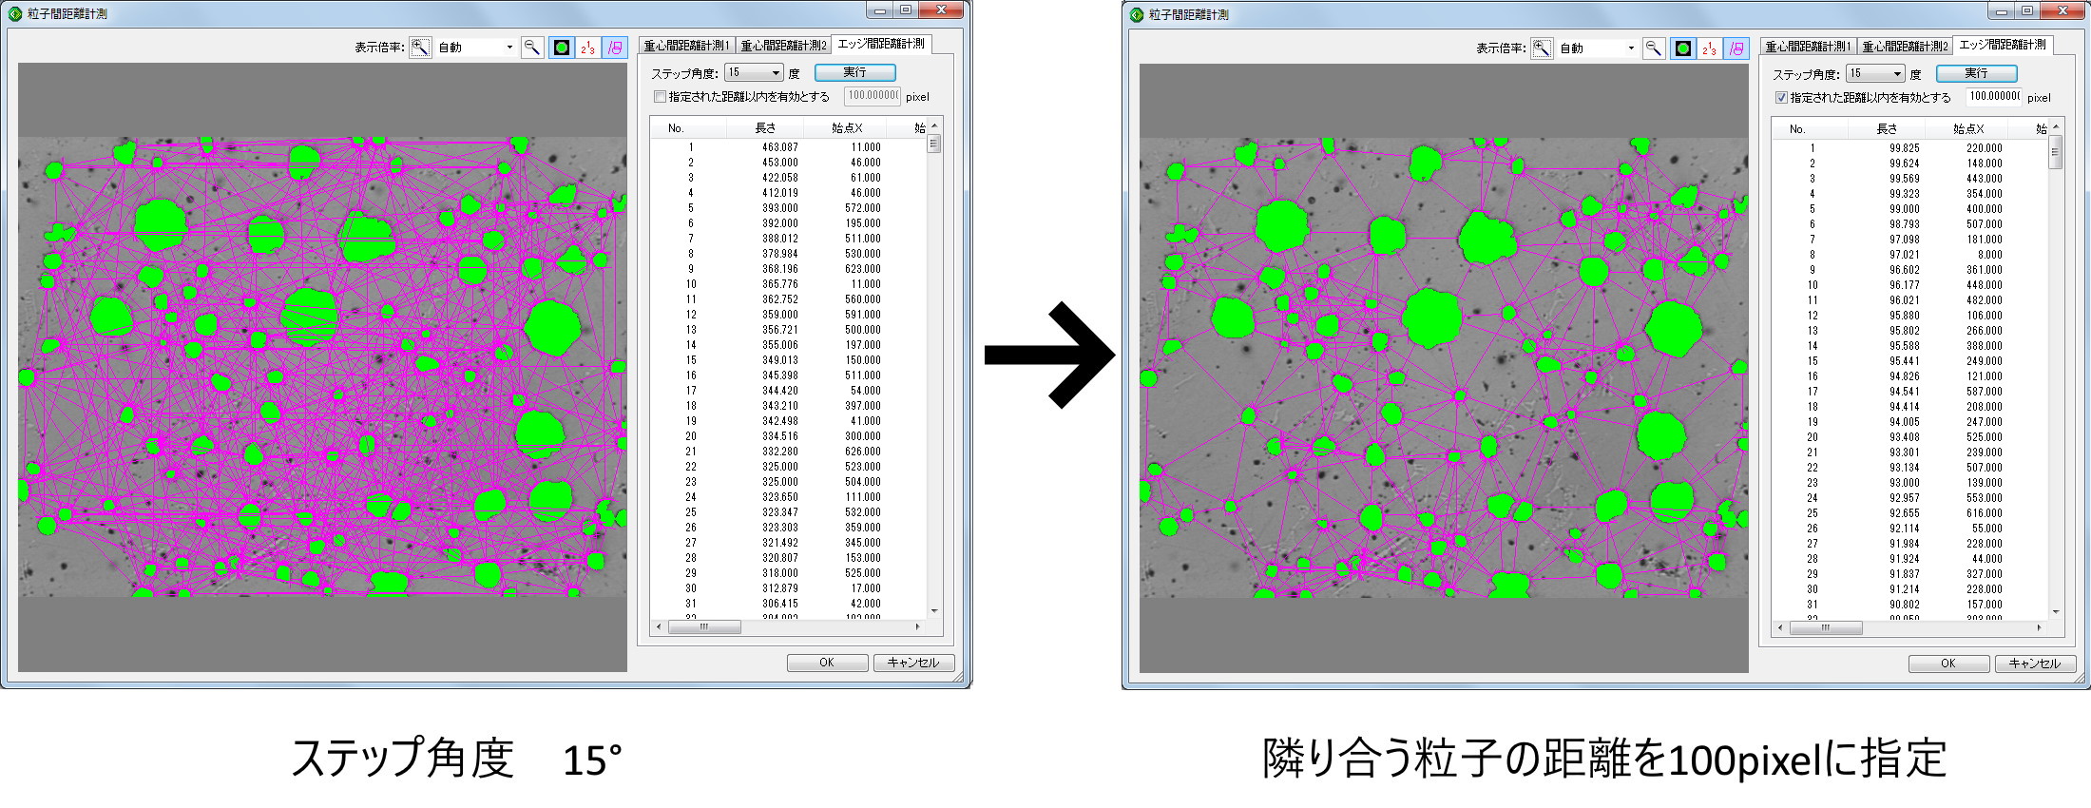Switch to 重心間距離計測2 tab in left window
The height and width of the screenshot is (808, 2091).
pyautogui.click(x=783, y=46)
